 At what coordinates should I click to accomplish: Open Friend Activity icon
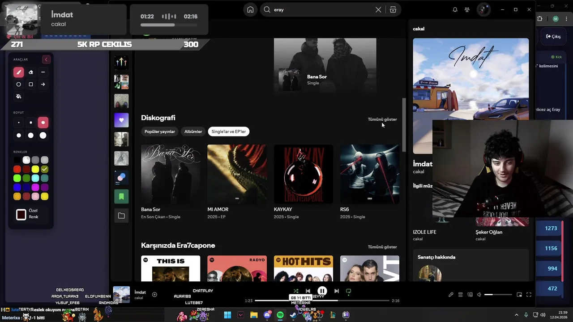click(x=467, y=9)
